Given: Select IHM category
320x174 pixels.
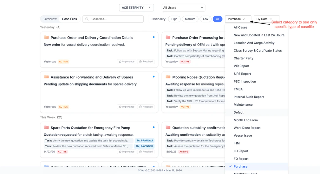Looking at the screenshot, I should pos(257,143).
